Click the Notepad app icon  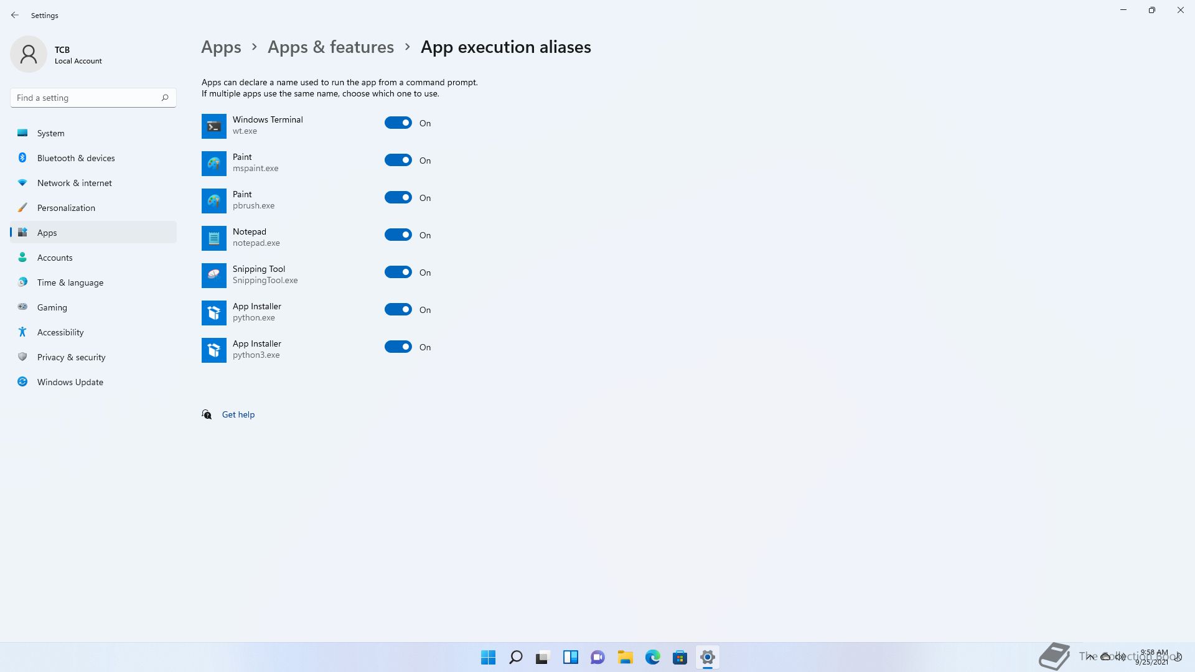click(213, 238)
